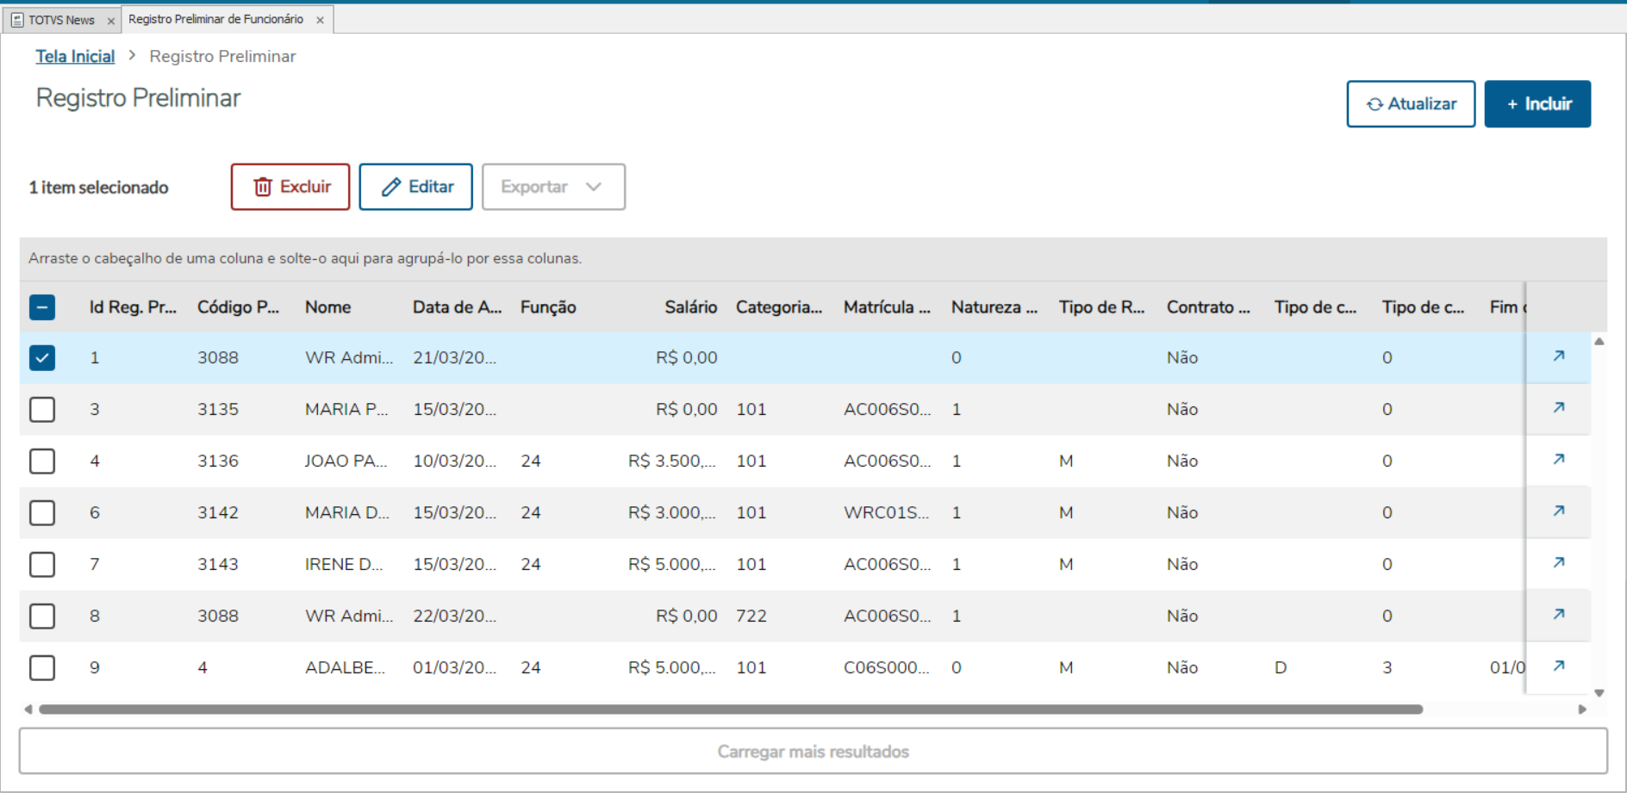Edit the selected record with Editar
The width and height of the screenshot is (1627, 793).
[415, 187]
